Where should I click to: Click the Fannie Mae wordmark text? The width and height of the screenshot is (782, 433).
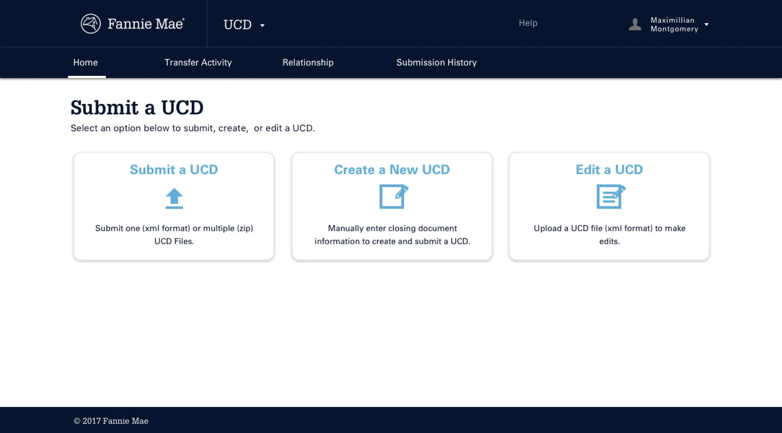tap(146, 24)
